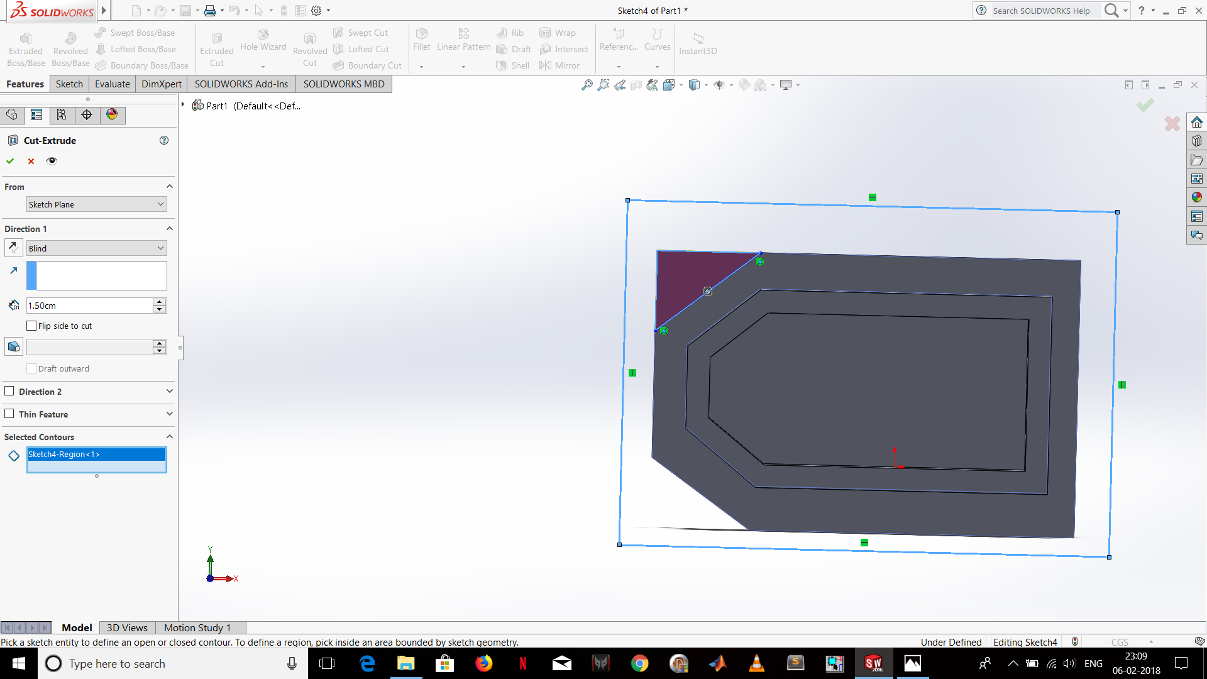
Task: Open the Appearances color ball icon
Action: 1197,197
